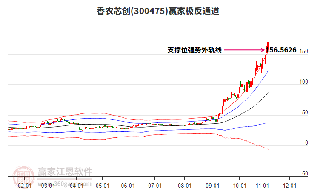Click the 05-01 date axis label
309x192 pixels.
tap(103, 186)
